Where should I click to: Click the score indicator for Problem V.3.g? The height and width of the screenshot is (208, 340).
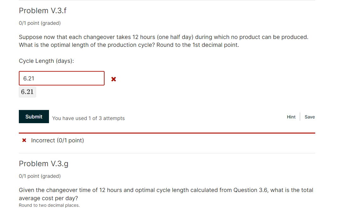[x=40, y=176]
